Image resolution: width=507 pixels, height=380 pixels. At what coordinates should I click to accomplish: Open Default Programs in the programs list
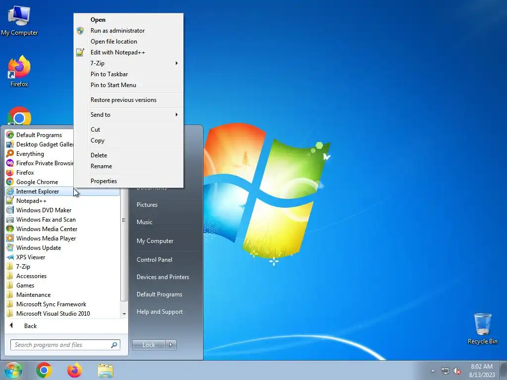[x=39, y=135]
